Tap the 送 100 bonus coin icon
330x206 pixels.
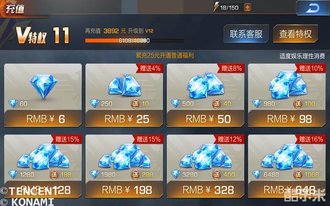[298, 103]
